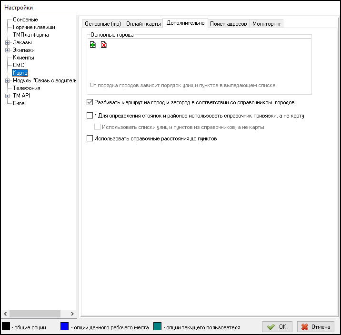The image size is (341, 335).
Task: Expand the Модуль "Связь с водителями" node
Action: [7, 80]
